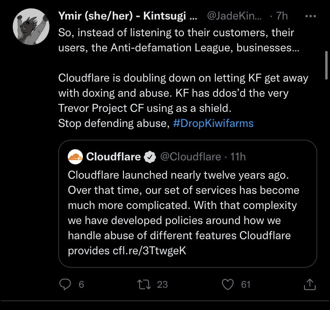Click the Cloudflare logo avatar in quoted tweet
Viewport: 330px width, 310px height.
(75, 157)
